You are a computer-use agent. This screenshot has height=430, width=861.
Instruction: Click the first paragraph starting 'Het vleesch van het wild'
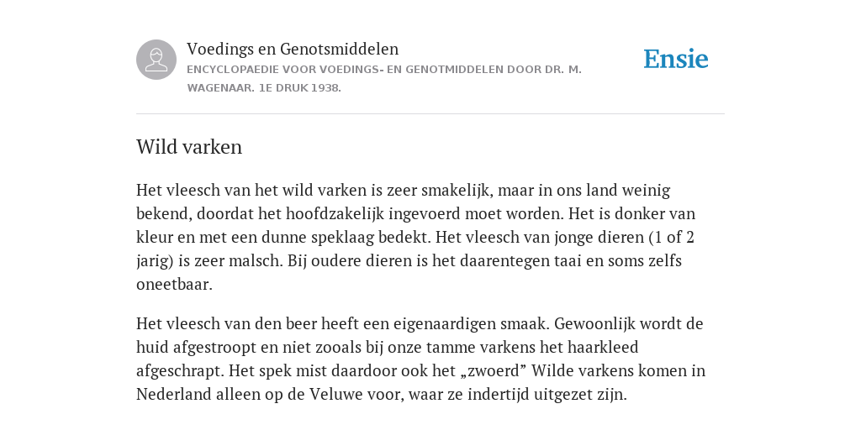tap(415, 237)
